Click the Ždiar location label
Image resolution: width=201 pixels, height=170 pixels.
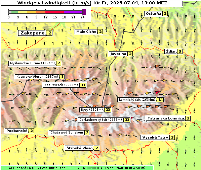pyautogui.click(x=171, y=52)
